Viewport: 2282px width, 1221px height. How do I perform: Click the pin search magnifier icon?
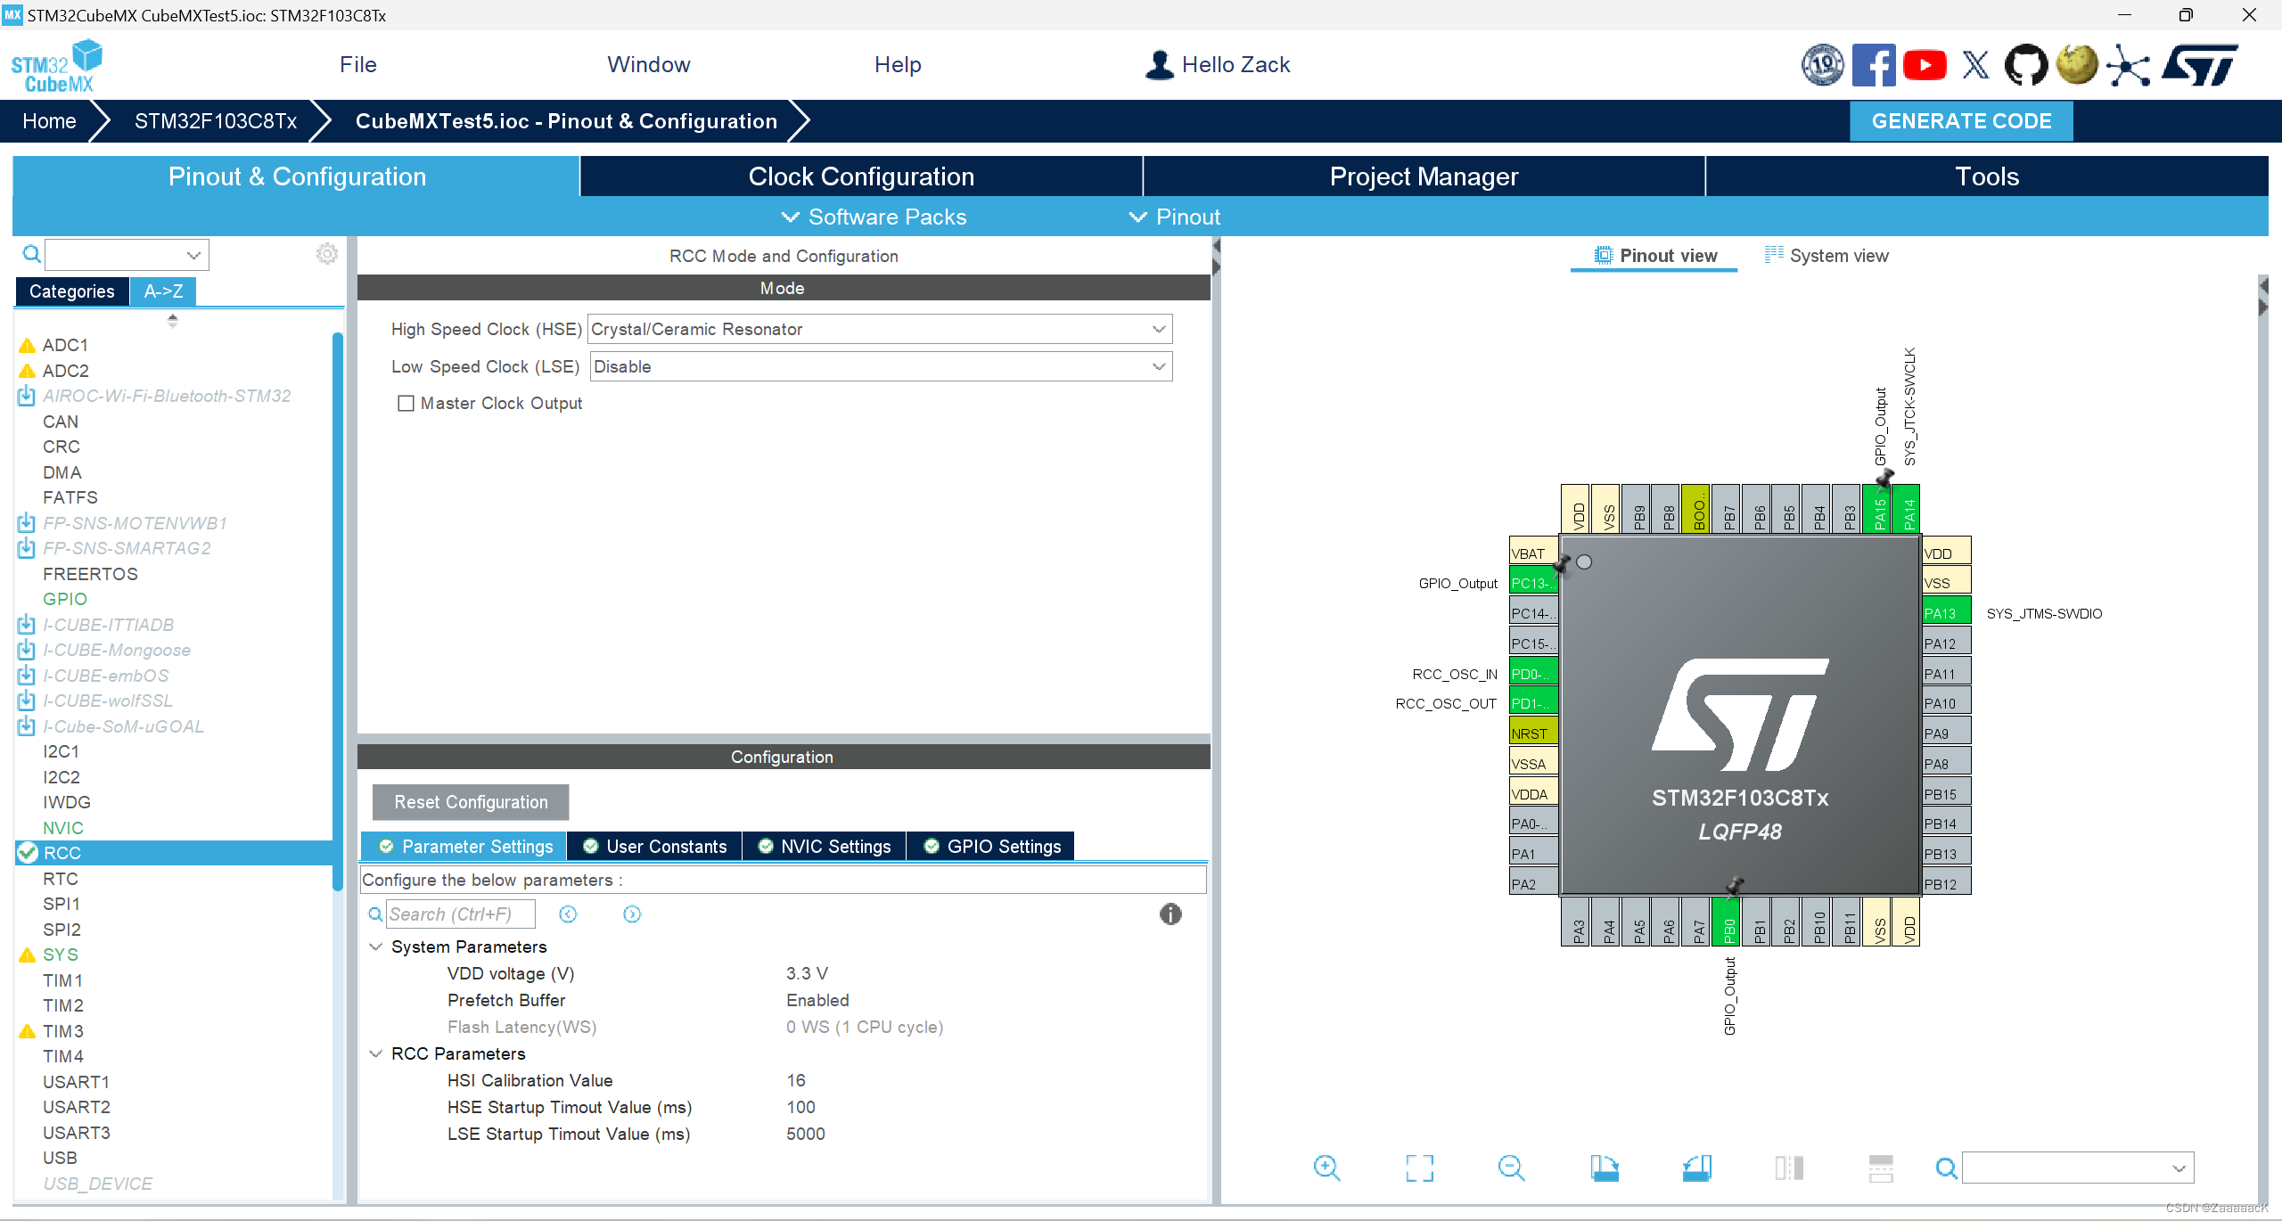tap(1947, 1168)
